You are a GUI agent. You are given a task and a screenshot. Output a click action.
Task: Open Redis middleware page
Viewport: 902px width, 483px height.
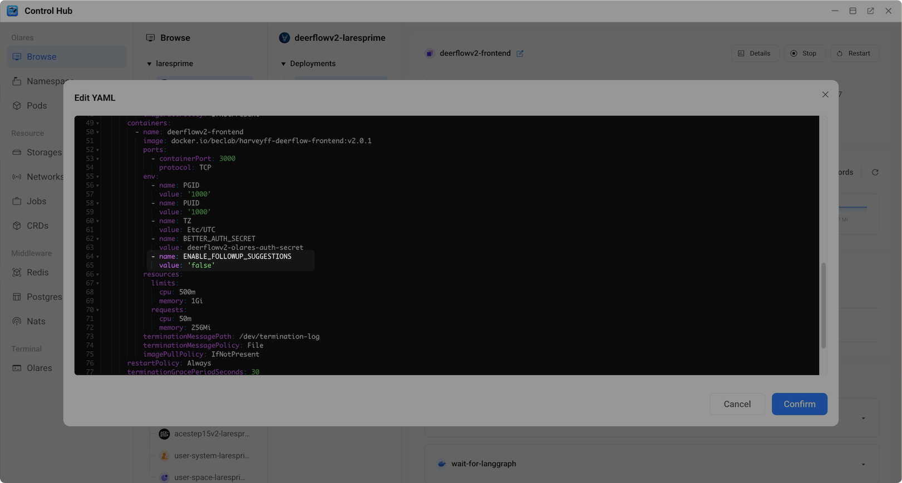click(x=37, y=272)
